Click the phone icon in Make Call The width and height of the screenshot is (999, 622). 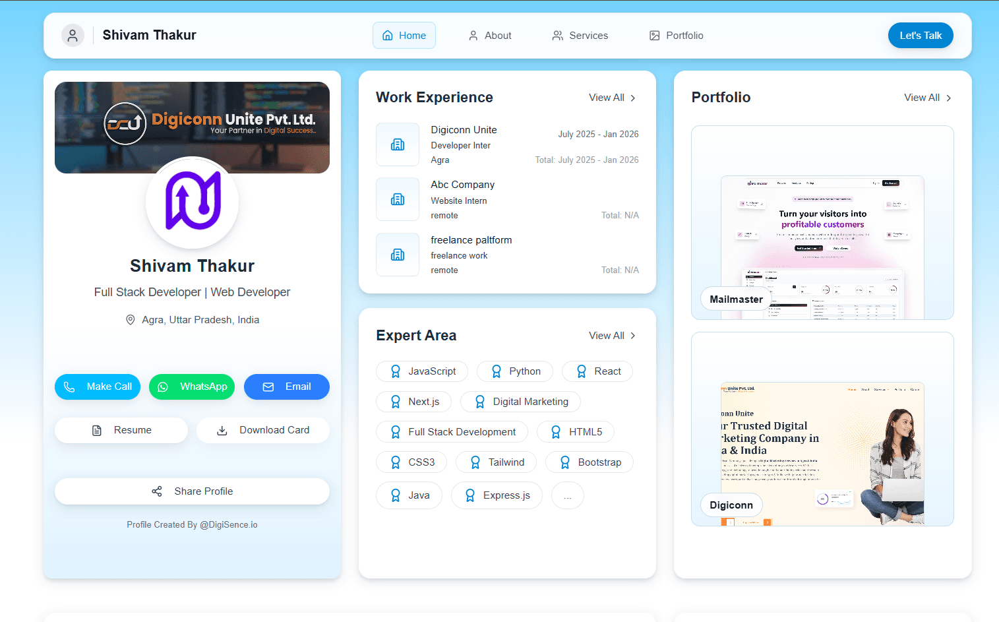(69, 387)
